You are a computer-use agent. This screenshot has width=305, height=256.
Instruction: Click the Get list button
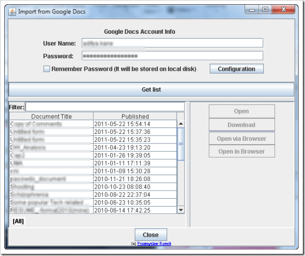coord(151,89)
